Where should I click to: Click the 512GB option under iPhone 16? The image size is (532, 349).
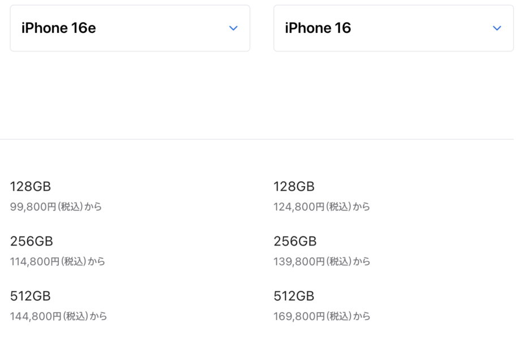tap(297, 296)
